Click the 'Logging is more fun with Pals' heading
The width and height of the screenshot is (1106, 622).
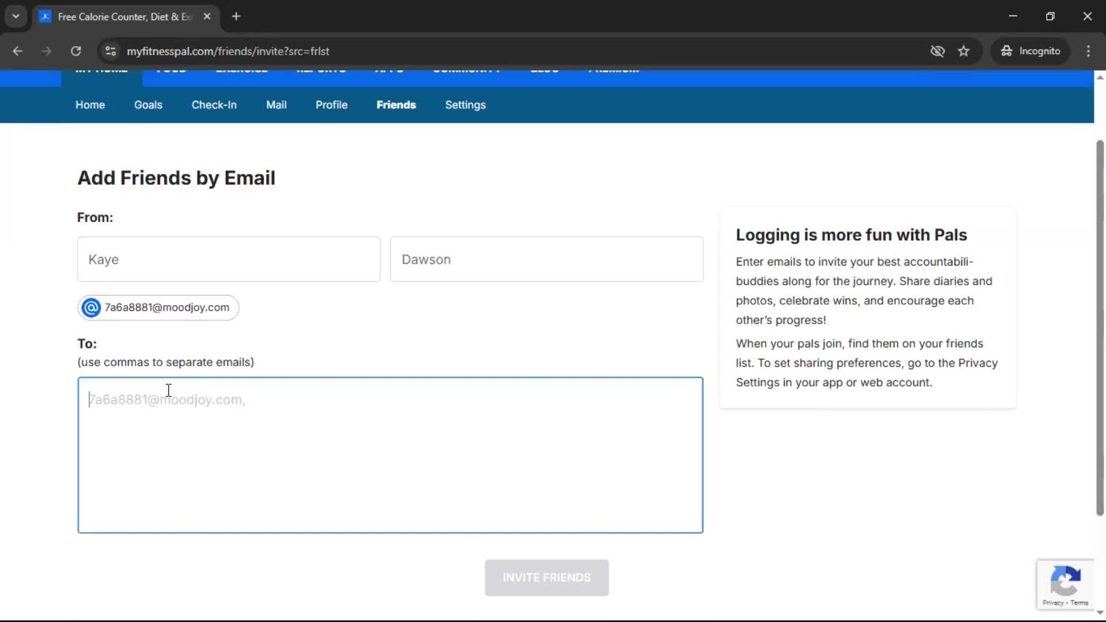pyautogui.click(x=851, y=235)
